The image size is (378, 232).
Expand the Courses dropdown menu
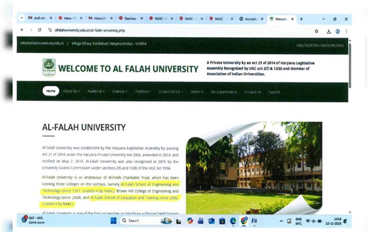(x=120, y=91)
